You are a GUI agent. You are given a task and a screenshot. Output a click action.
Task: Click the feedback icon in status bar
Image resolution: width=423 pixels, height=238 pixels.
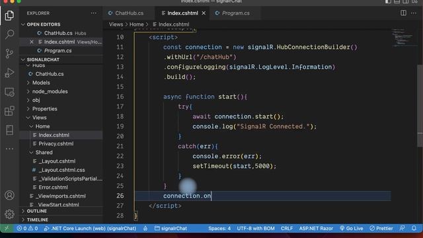403,228
